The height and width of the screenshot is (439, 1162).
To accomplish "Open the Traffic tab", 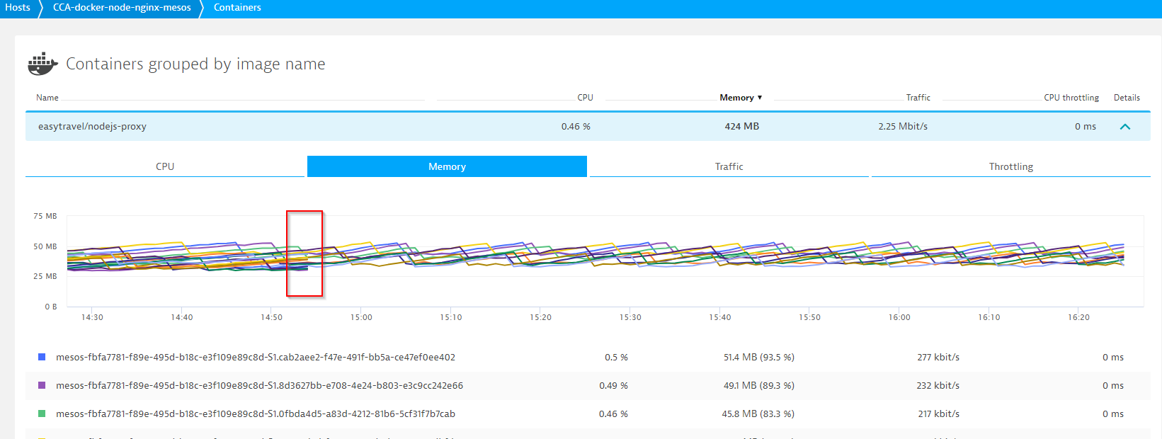I will 729,166.
